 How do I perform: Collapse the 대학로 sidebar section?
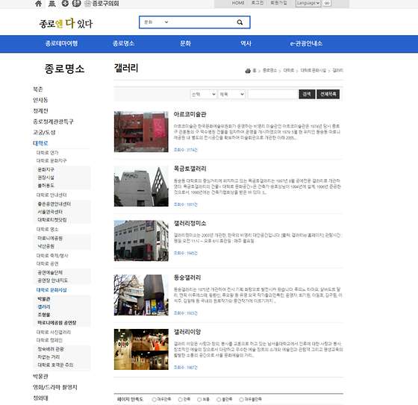[40, 143]
